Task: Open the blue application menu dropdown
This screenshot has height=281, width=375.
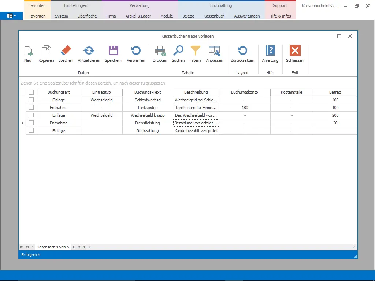Action: (x=11, y=16)
